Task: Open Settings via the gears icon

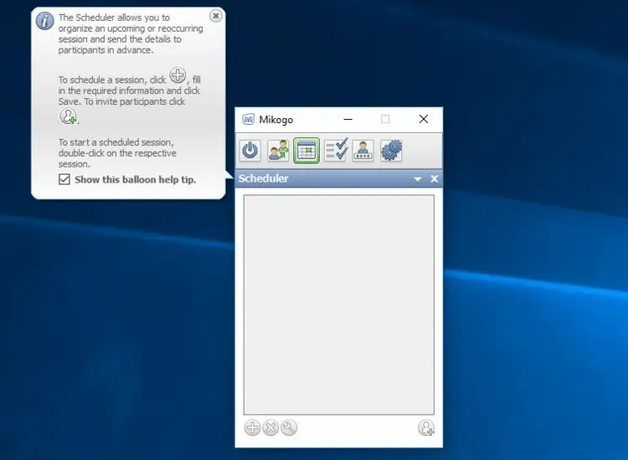Action: (x=391, y=151)
